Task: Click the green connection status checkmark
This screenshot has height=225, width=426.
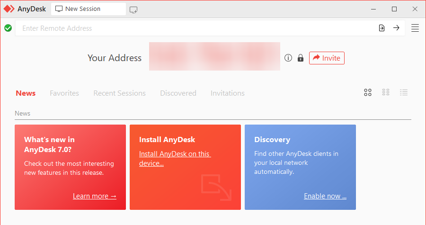Action: coord(8,28)
